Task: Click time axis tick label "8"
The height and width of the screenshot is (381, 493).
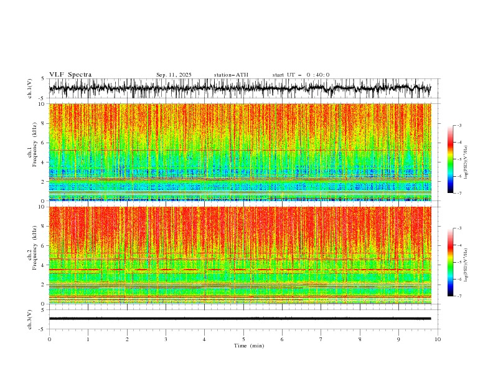Action: 360,339
